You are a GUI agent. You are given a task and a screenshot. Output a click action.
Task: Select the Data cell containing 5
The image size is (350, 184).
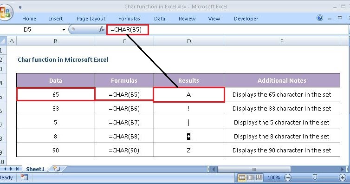56,122
